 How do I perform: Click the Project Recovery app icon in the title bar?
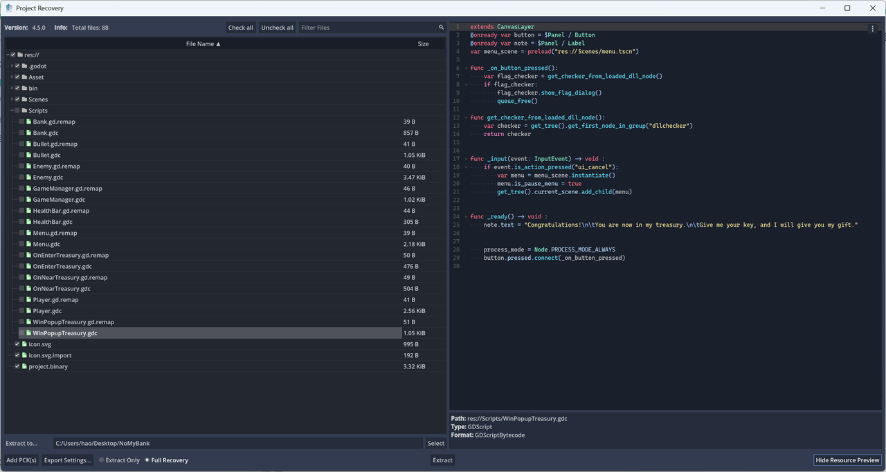(8, 8)
